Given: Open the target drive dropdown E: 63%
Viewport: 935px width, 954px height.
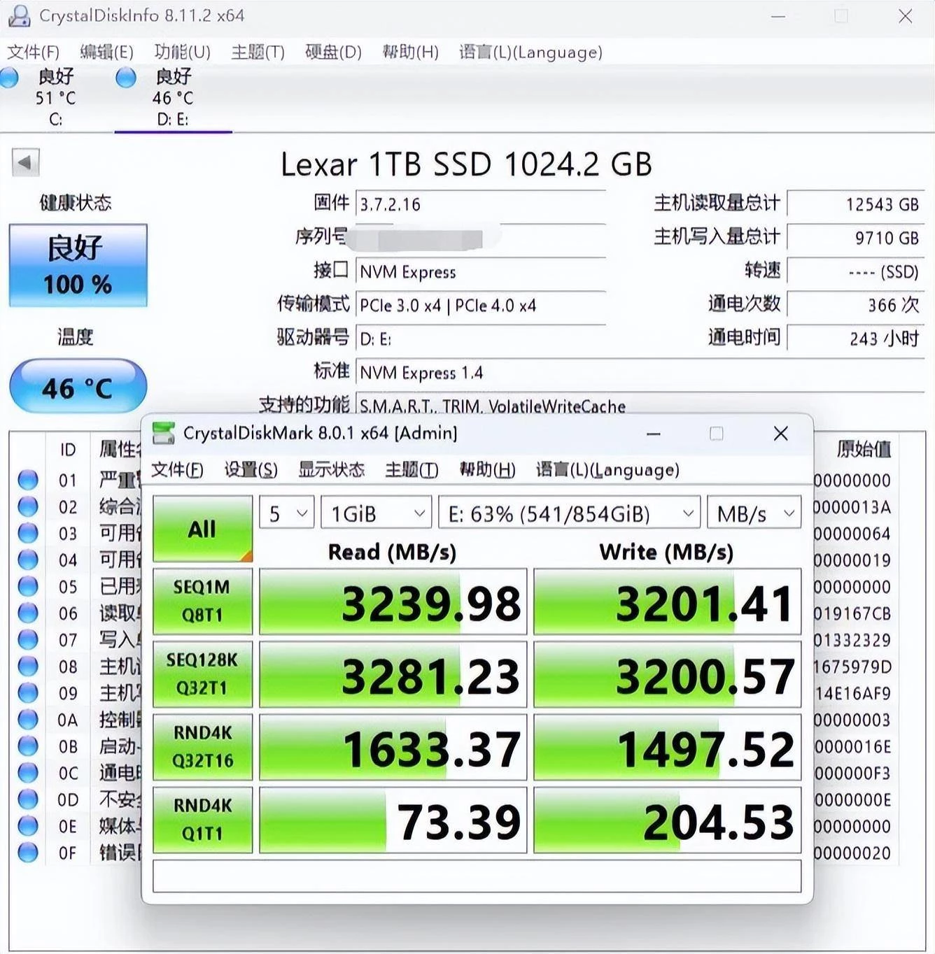Looking at the screenshot, I should (570, 513).
